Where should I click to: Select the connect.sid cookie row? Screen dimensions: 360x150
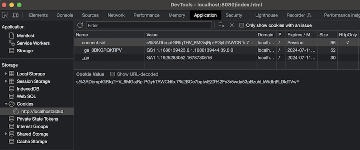(x=217, y=42)
